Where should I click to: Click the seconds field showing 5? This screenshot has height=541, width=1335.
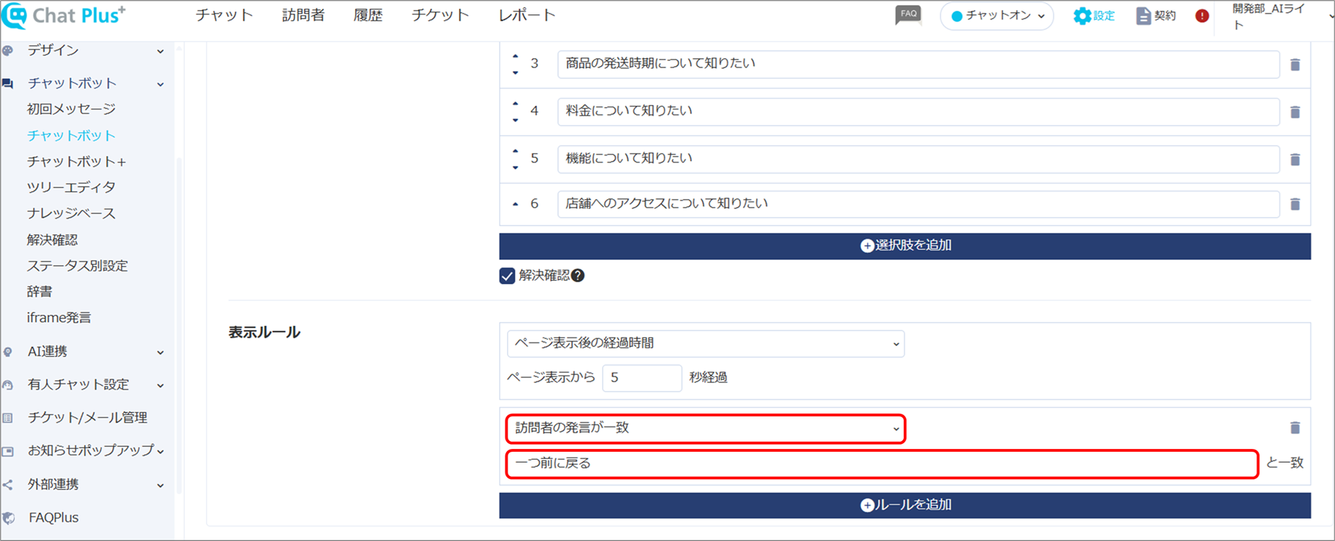(x=642, y=378)
